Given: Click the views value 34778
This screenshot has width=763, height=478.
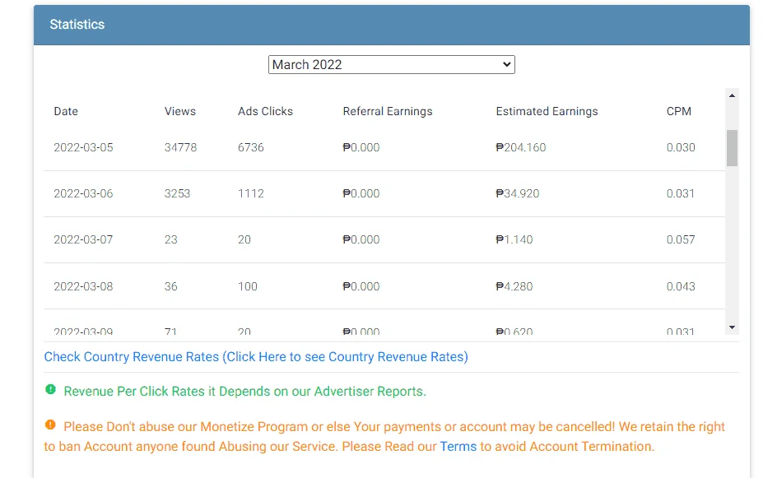Looking at the screenshot, I should [180, 147].
